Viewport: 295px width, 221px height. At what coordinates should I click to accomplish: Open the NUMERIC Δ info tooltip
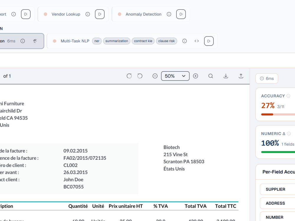pyautogui.click(x=289, y=133)
